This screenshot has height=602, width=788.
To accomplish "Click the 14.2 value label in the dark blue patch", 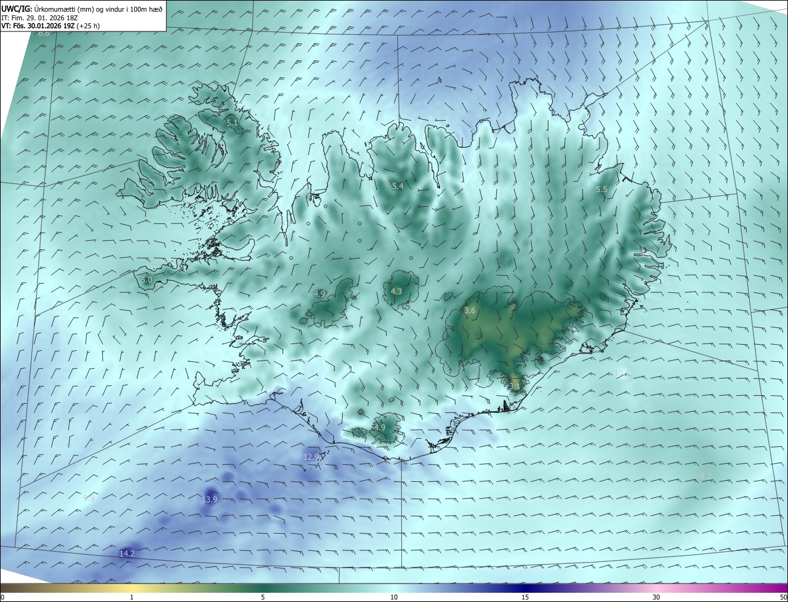I will click(x=127, y=553).
